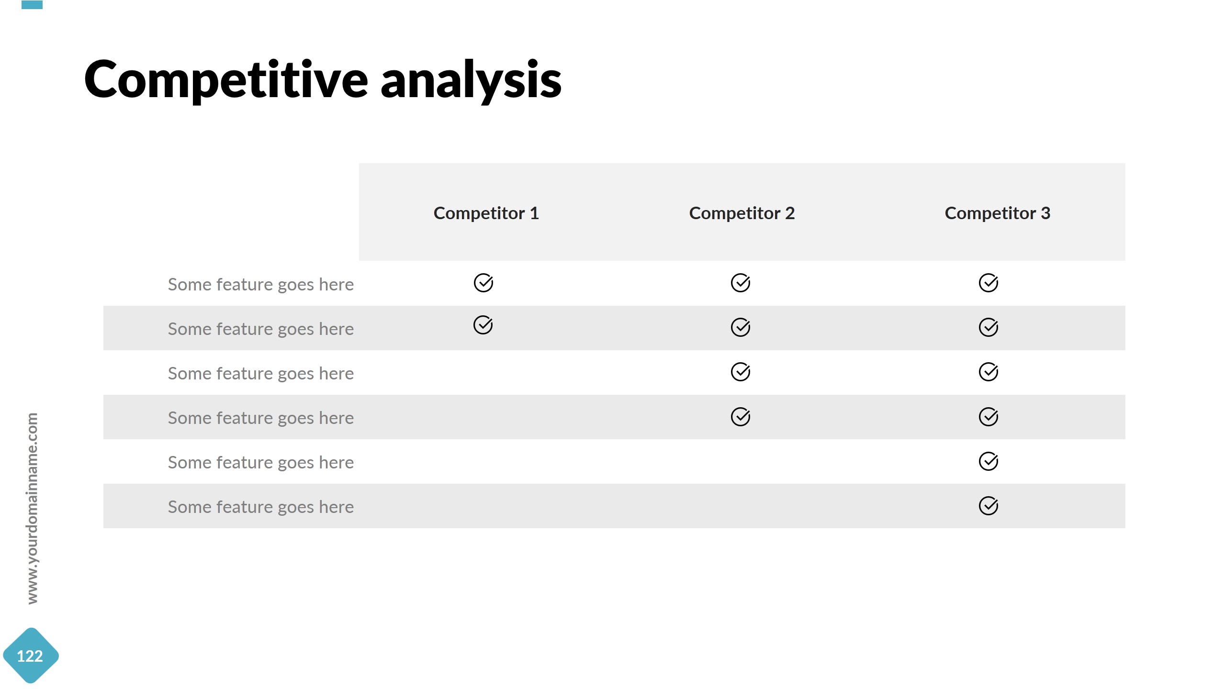Image resolution: width=1225 pixels, height=689 pixels.
Task: Click Competitor 2's checkmark in the third feature row
Action: 740,372
